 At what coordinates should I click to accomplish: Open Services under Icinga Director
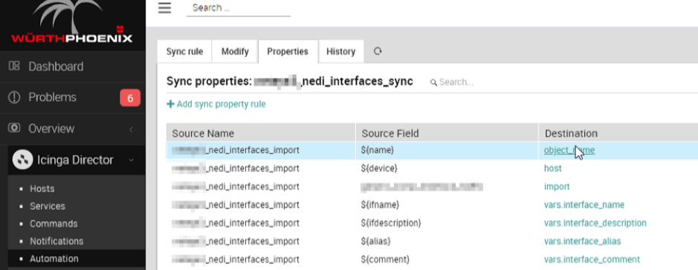click(47, 206)
